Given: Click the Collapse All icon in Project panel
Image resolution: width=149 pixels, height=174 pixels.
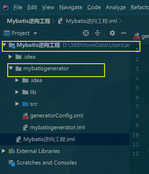Looking at the screenshot, I should coord(97,33).
